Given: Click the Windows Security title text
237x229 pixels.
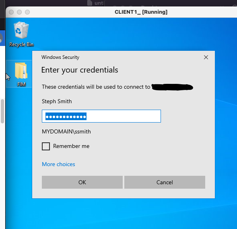Looking at the screenshot, I should 60,57.
